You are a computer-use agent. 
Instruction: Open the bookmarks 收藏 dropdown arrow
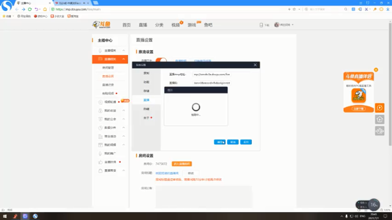coord(13,16)
